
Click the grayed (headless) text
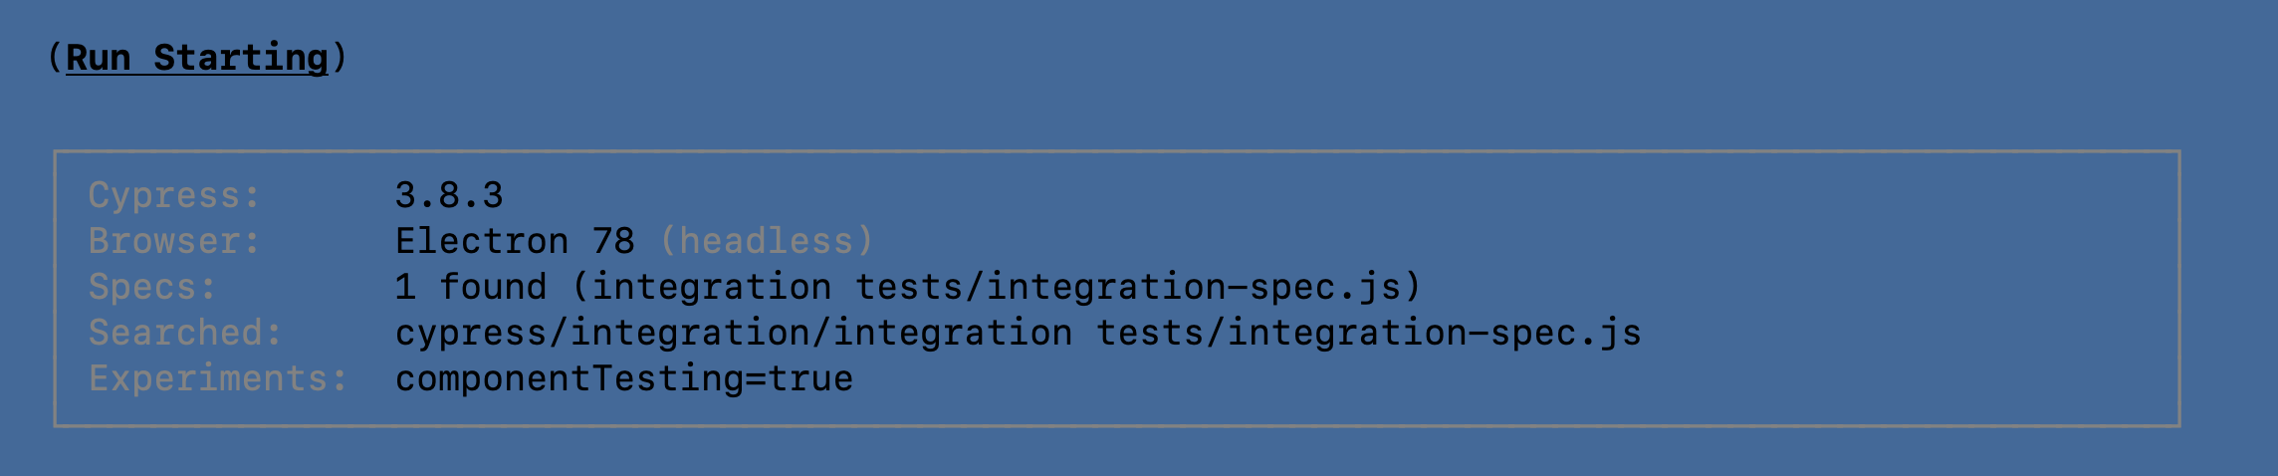click(767, 241)
